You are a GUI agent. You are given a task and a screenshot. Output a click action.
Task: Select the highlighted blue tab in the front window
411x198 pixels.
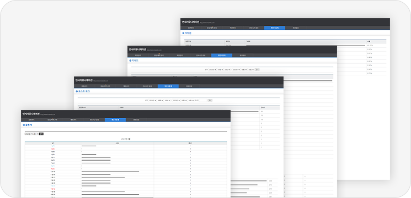pyautogui.click(x=115, y=120)
